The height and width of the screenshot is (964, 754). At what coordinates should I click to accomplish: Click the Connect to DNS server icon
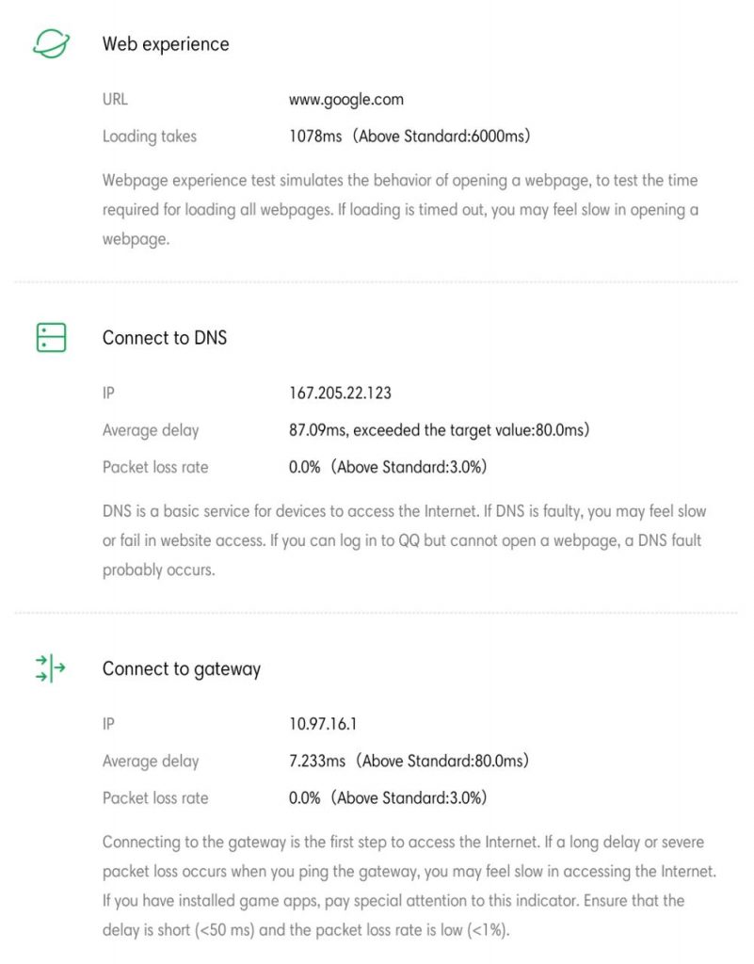point(51,337)
